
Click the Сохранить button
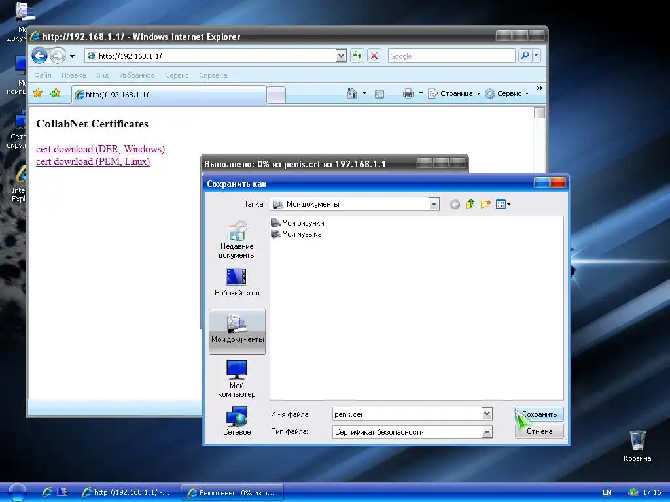(x=539, y=414)
